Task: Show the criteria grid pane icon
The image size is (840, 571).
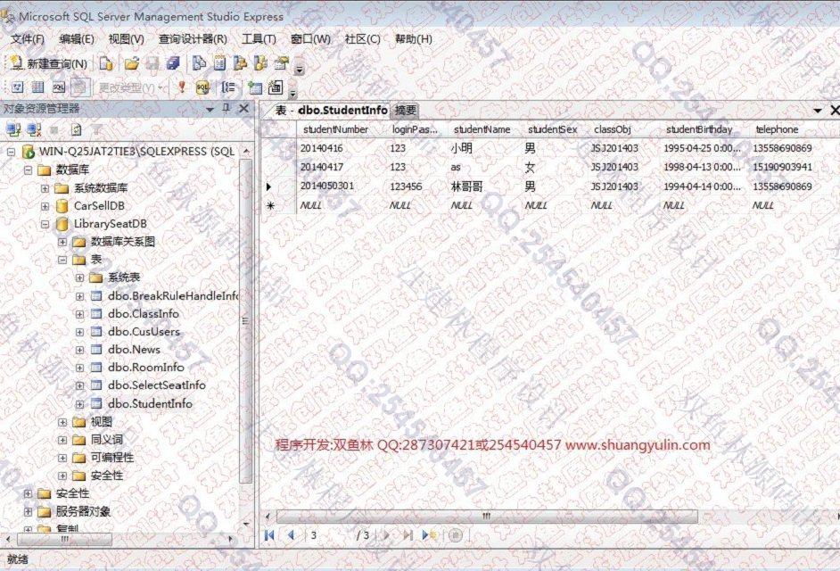Action: coord(38,87)
